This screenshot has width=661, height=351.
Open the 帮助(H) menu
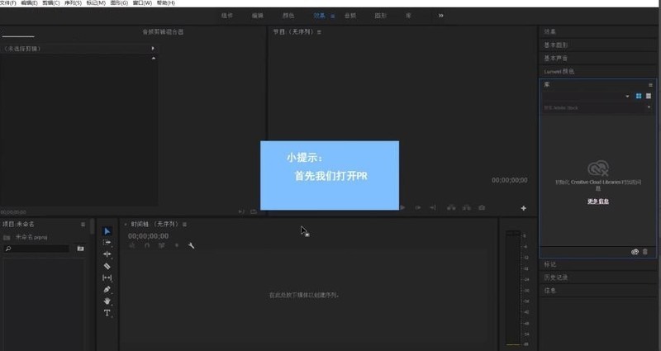pos(166,3)
